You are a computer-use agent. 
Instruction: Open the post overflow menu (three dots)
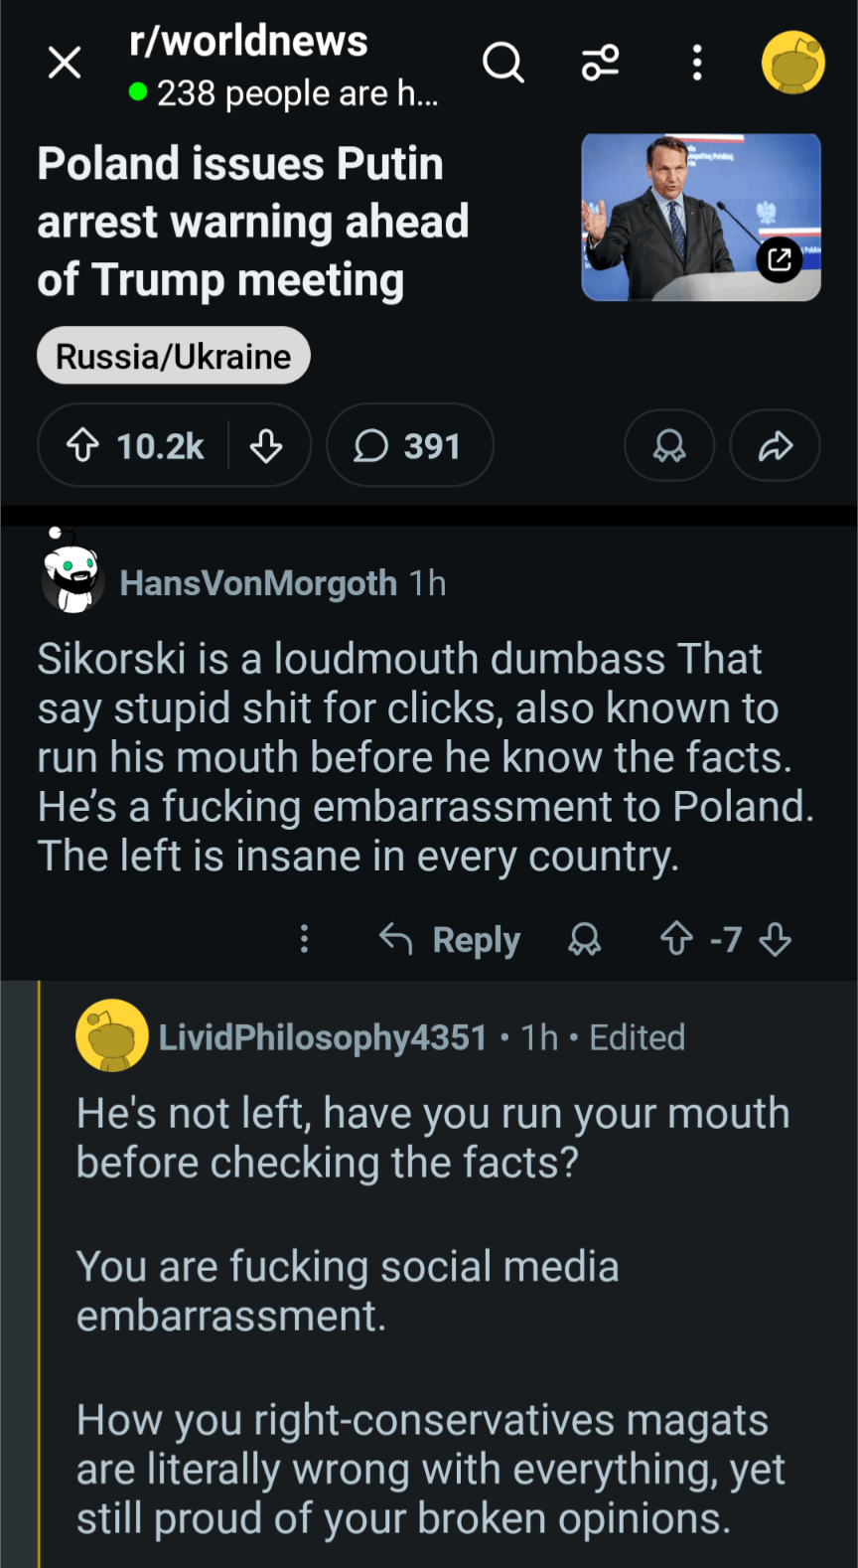coord(697,63)
